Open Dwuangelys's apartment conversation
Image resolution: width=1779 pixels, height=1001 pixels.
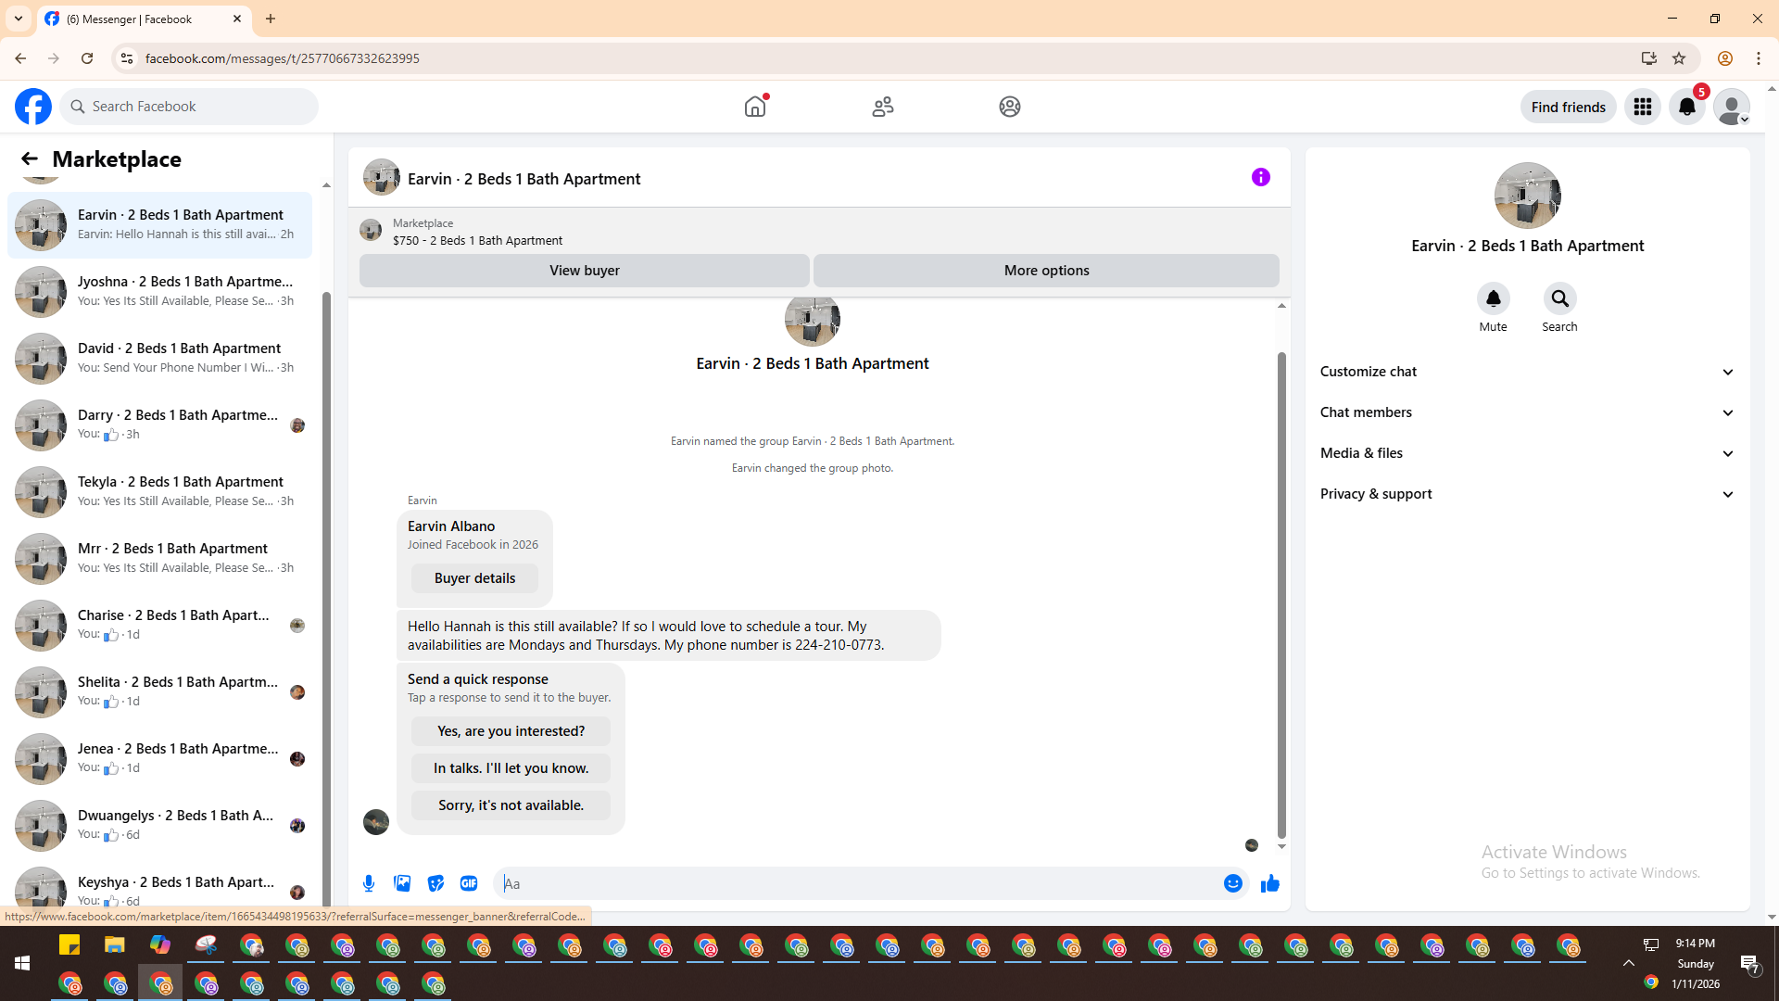160,826
